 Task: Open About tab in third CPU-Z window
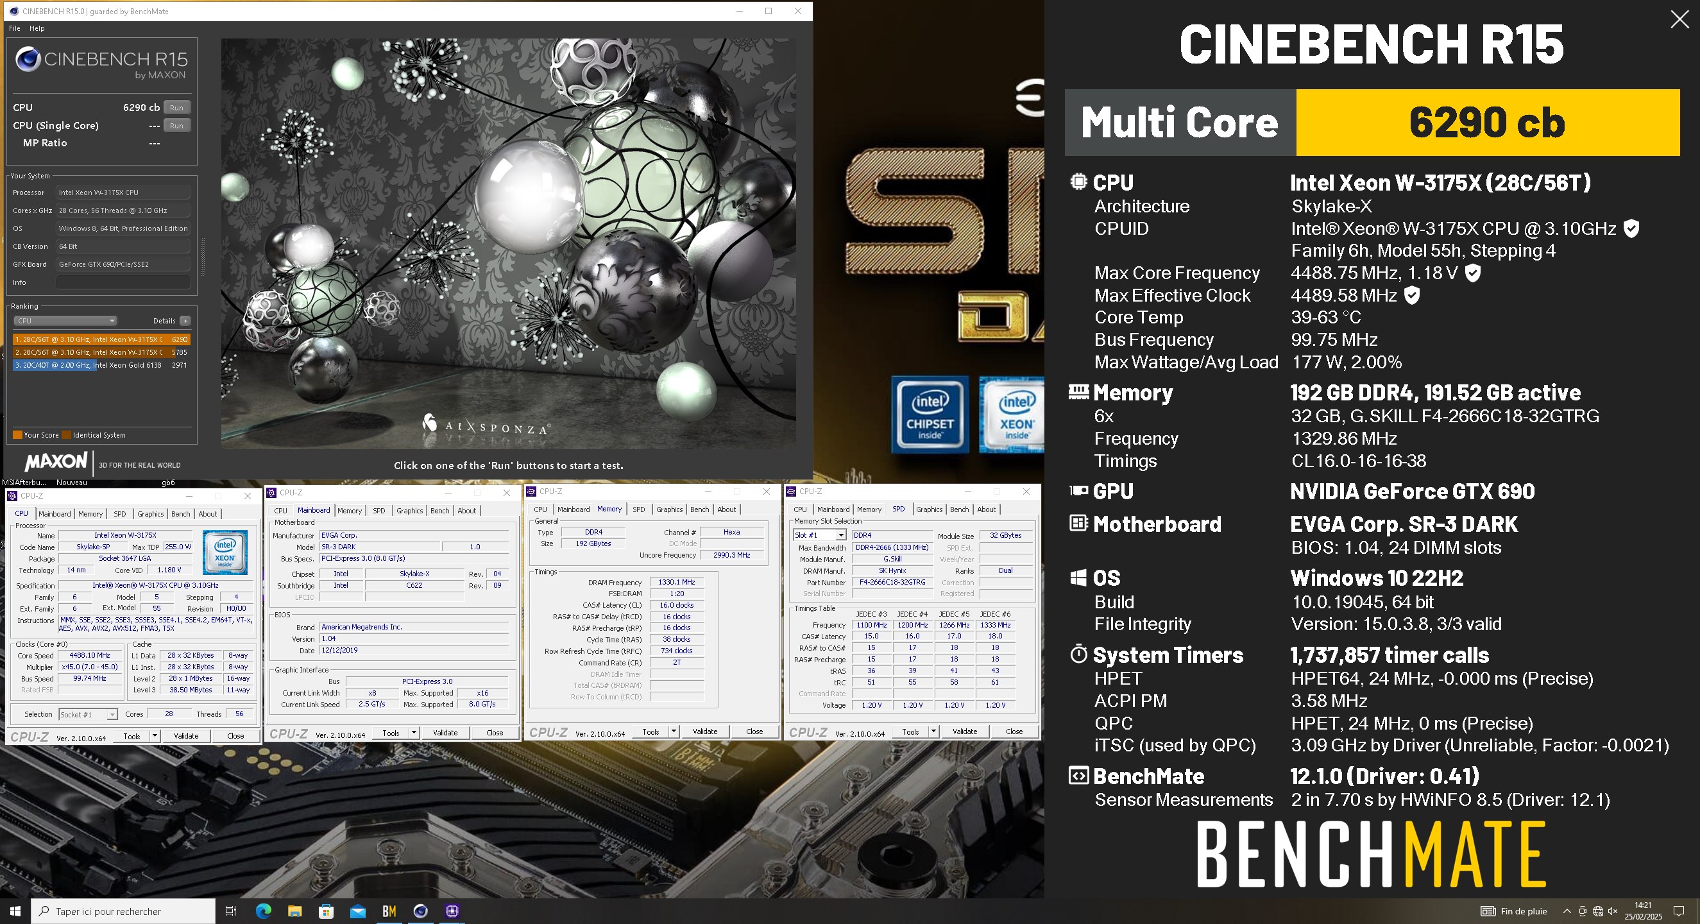[x=726, y=509]
